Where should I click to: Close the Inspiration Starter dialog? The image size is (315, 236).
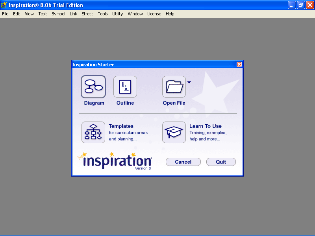point(239,64)
